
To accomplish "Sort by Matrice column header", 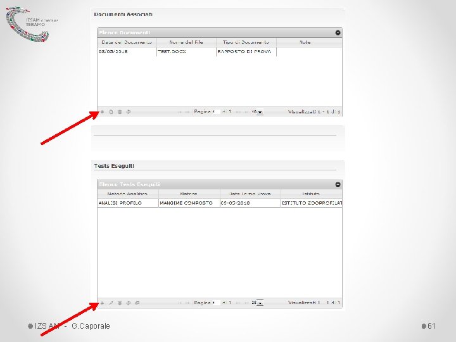I will point(189,194).
